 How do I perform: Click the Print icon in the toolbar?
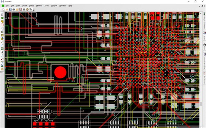pyautogui.click(x=14, y=10)
